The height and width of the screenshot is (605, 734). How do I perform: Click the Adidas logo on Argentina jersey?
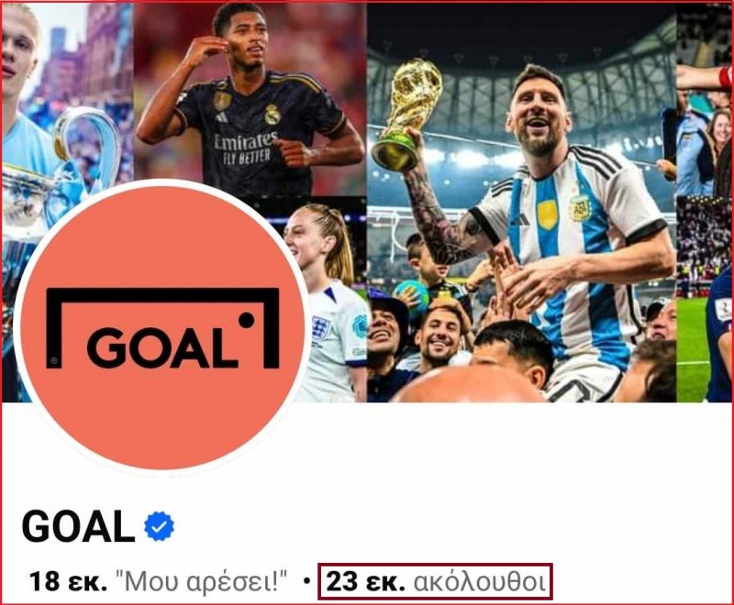coord(519,219)
